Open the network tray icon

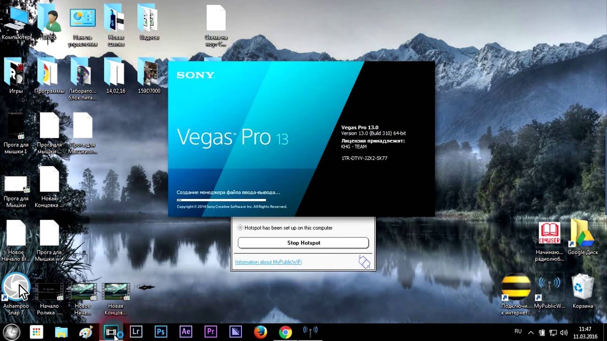553,332
